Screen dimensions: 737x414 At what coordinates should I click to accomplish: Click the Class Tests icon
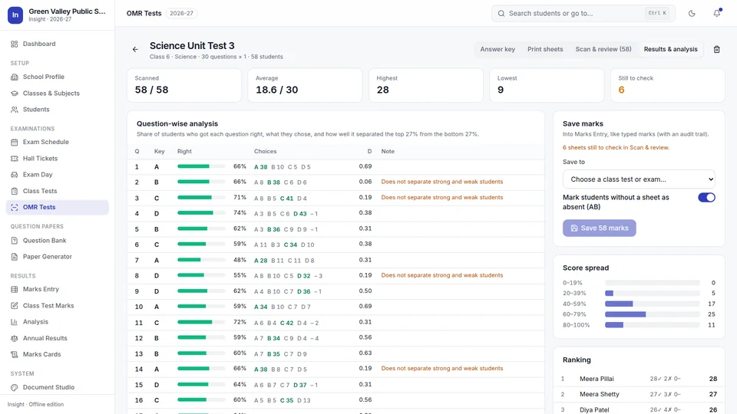pos(14,191)
